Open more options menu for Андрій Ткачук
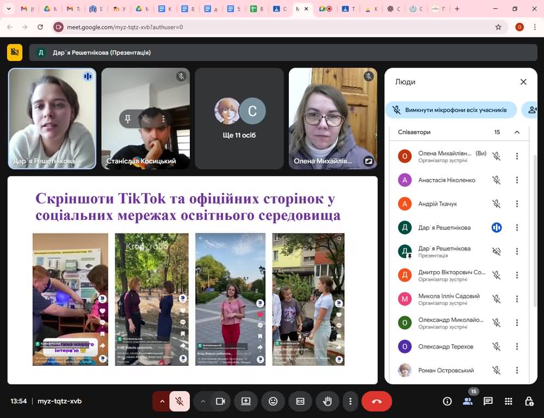The width and height of the screenshot is (544, 418). 517,204
